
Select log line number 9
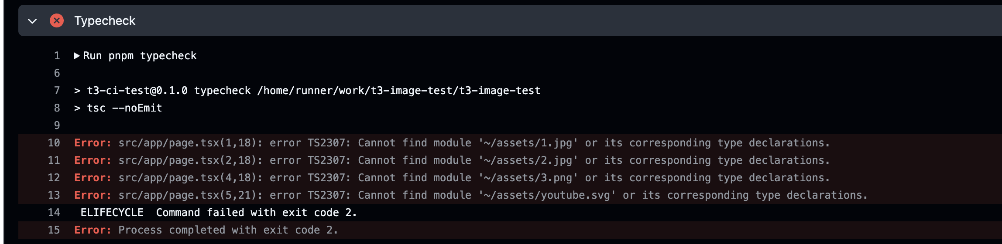pyautogui.click(x=57, y=125)
